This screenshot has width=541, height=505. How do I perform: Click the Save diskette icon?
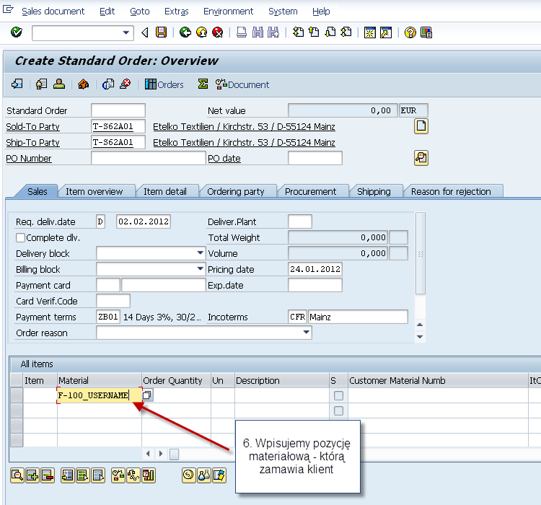coord(161,32)
